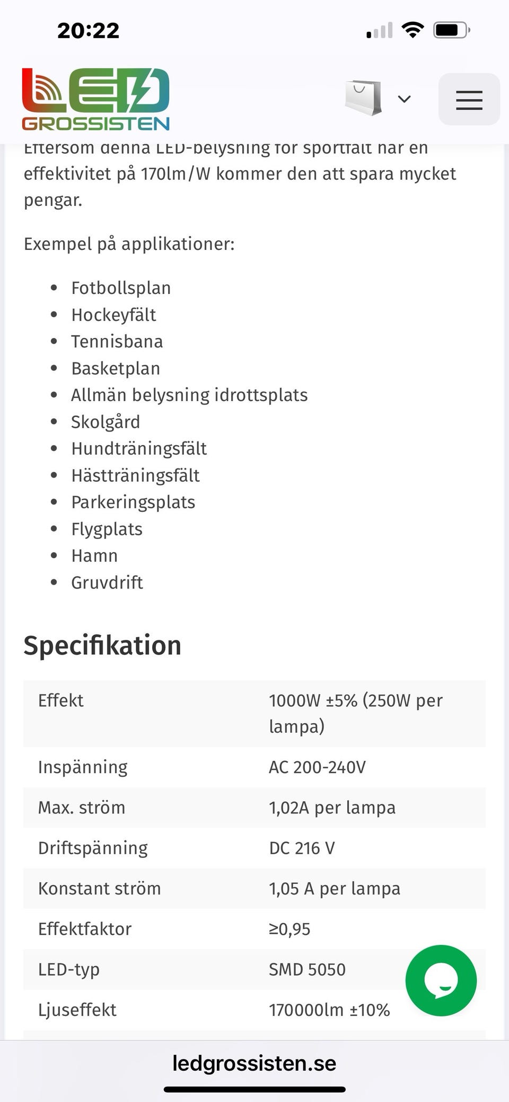Open the green chat bubble widget

point(441,980)
